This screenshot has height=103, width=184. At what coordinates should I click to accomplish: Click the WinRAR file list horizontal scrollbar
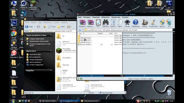click(x=99, y=76)
